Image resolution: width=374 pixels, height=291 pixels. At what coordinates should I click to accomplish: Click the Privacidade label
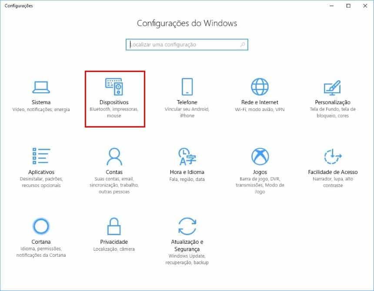click(x=114, y=242)
